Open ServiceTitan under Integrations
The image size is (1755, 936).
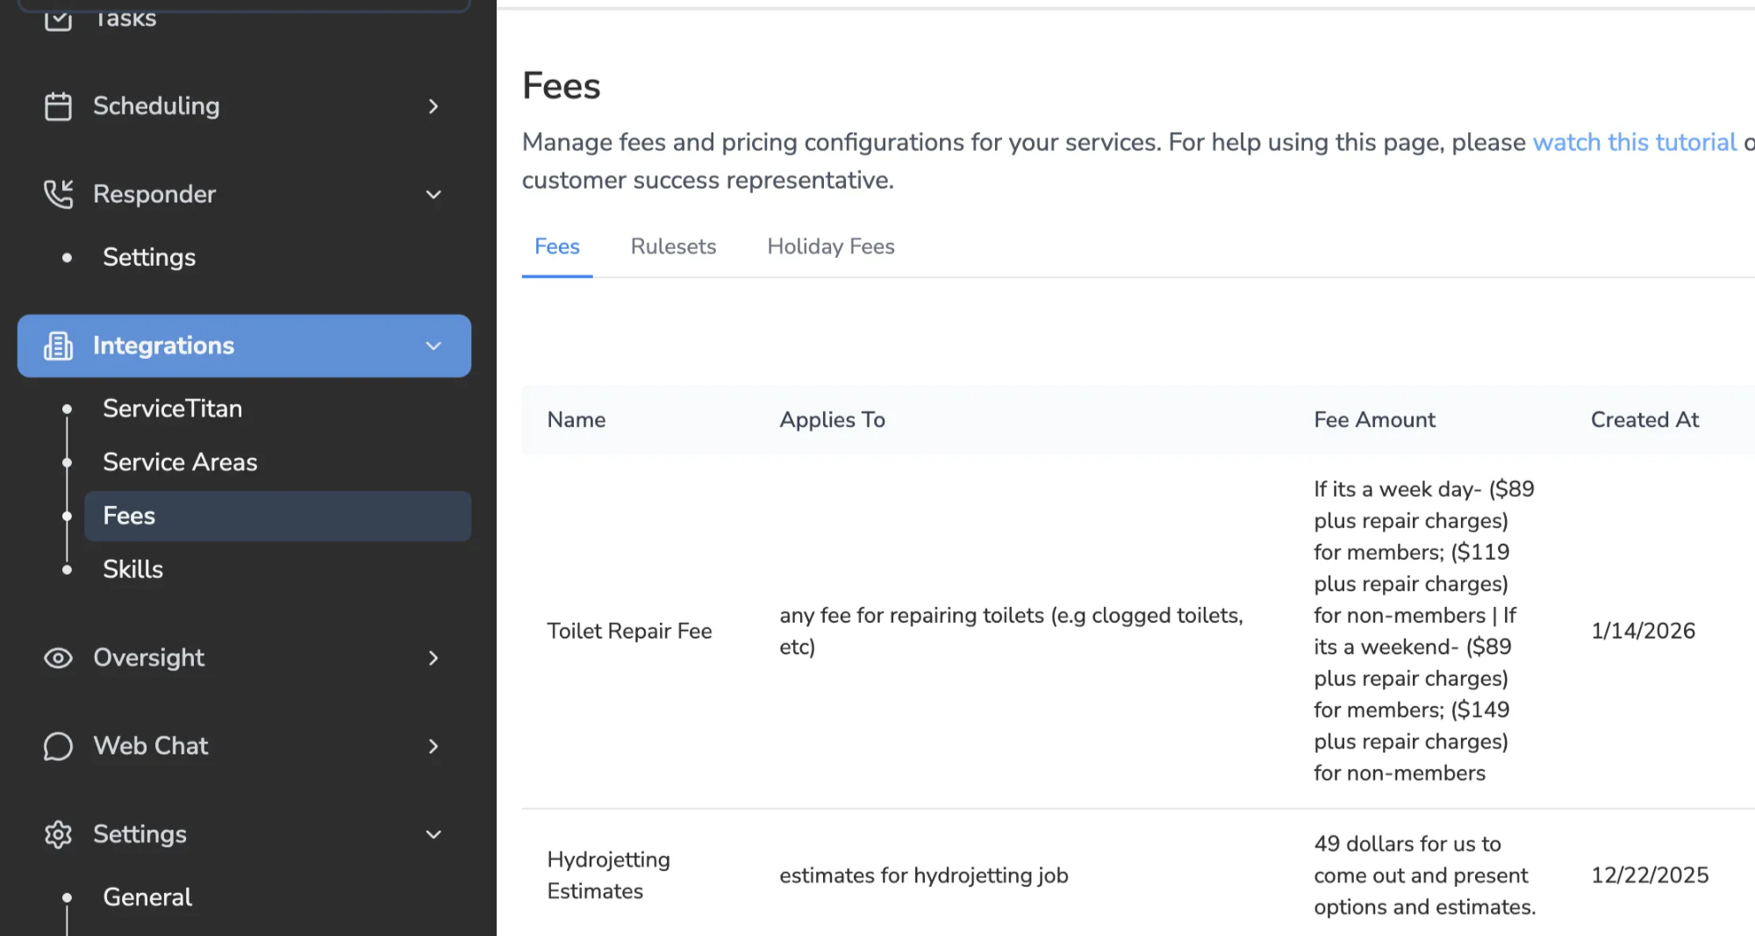(x=172, y=409)
